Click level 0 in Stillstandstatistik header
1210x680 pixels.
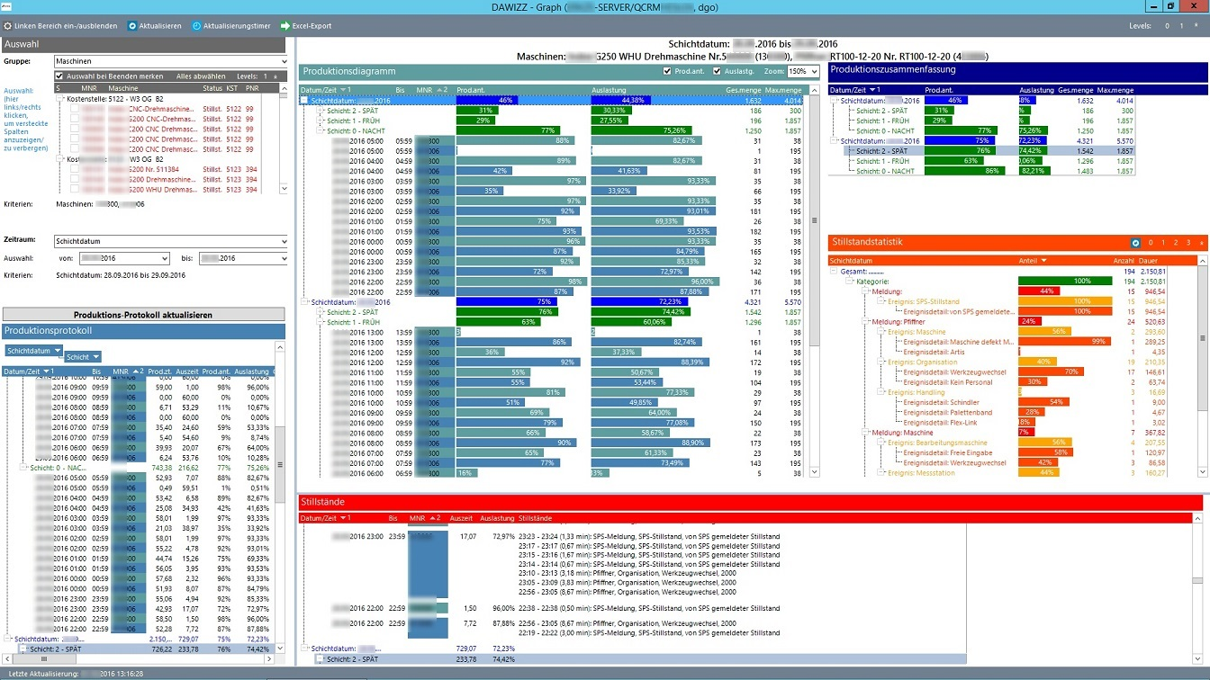click(1151, 243)
